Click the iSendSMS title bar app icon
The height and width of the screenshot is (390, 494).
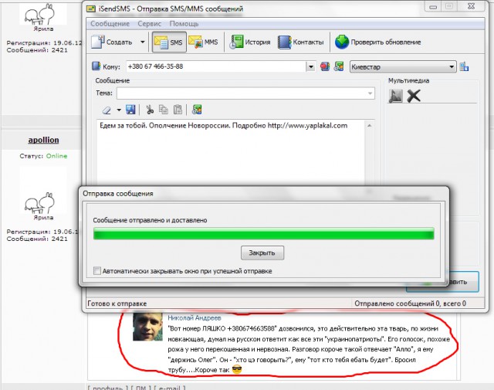(x=91, y=8)
